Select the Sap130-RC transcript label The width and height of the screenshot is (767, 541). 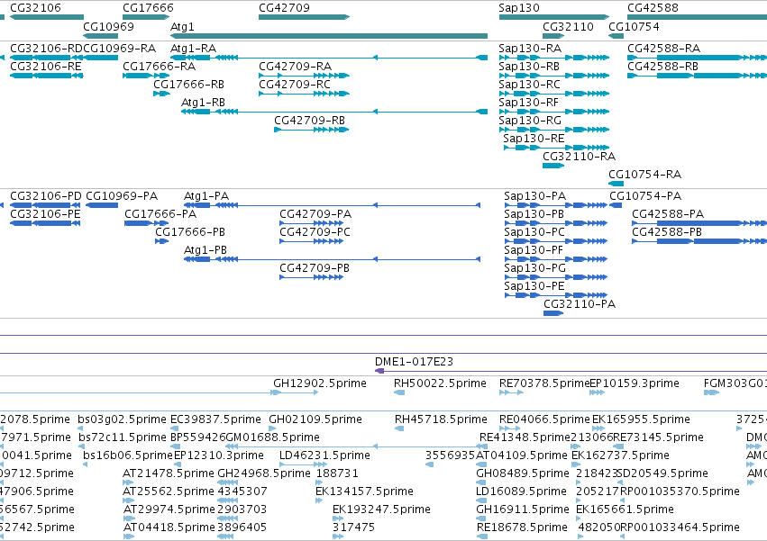point(529,85)
